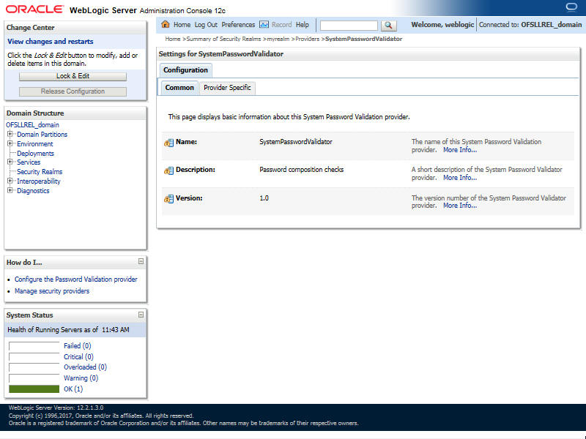Open Environment in Domain Structure
This screenshot has height=439, width=586.
click(x=34, y=143)
